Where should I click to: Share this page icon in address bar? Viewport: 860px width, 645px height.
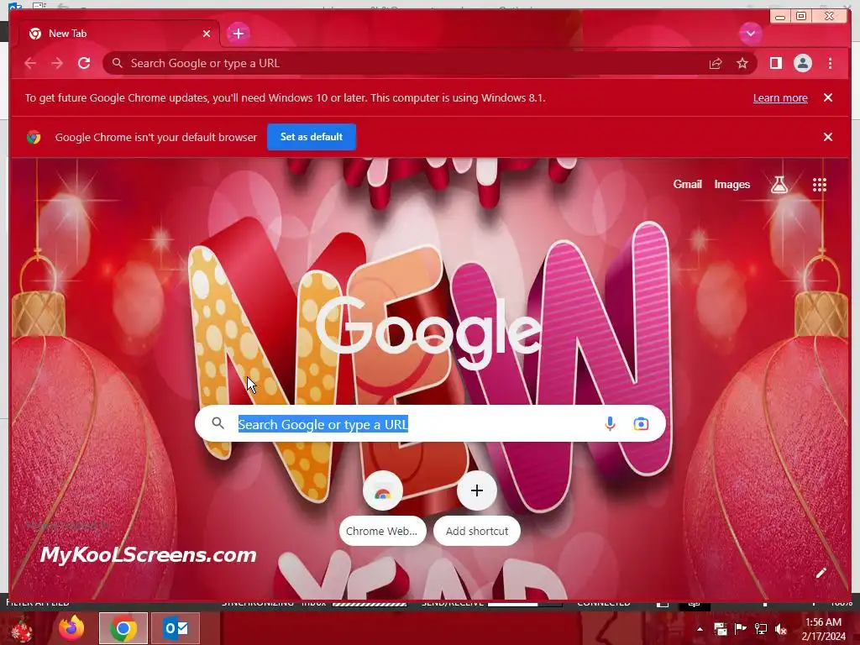pyautogui.click(x=716, y=64)
